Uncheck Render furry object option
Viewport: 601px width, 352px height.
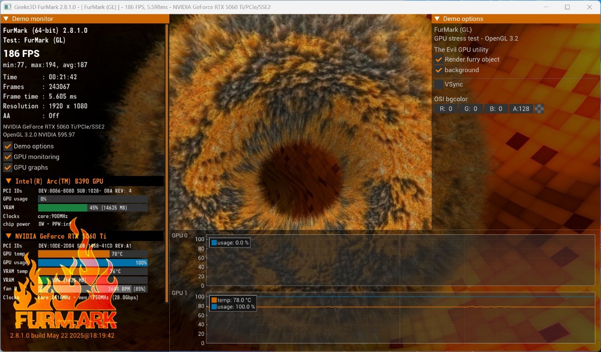click(439, 60)
